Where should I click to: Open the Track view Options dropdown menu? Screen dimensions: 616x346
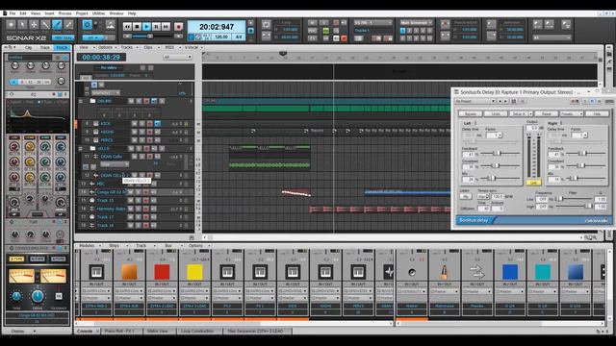tap(107, 47)
